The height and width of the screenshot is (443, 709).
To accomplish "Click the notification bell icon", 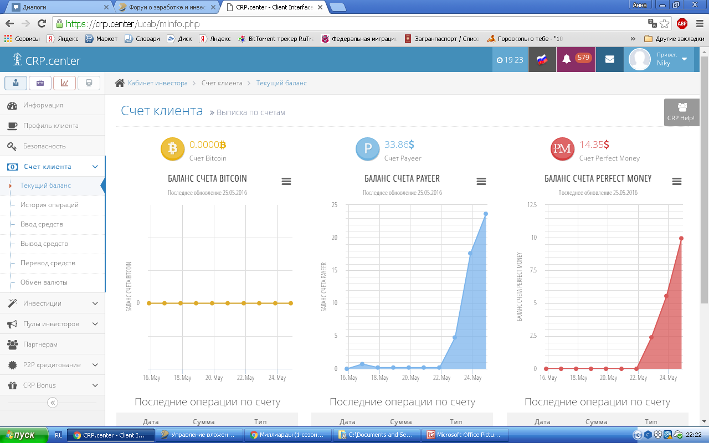I will (567, 60).
